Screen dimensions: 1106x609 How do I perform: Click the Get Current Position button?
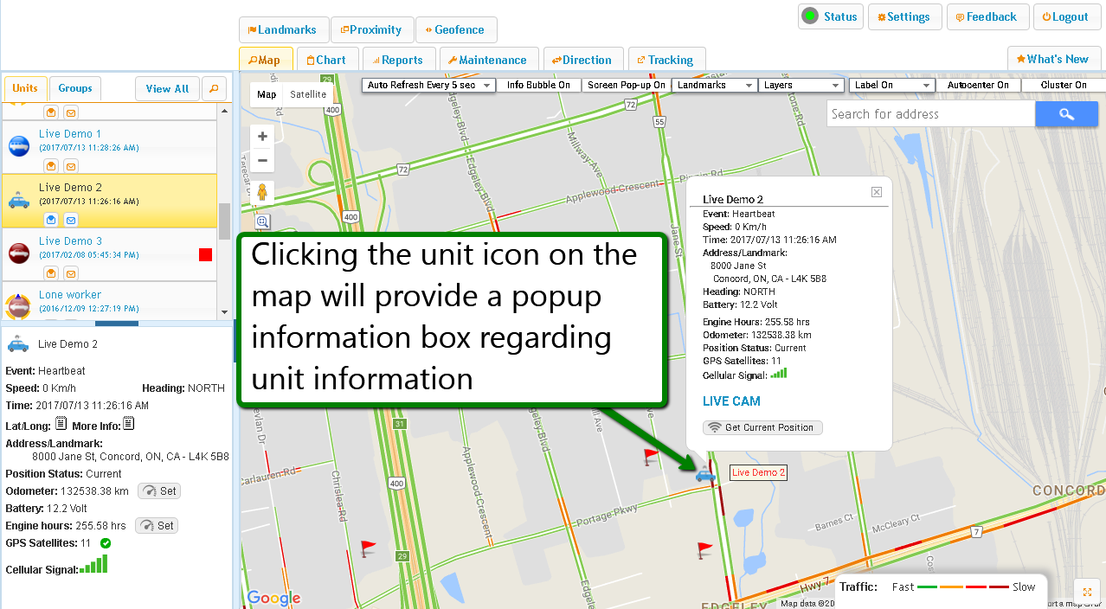pyautogui.click(x=762, y=427)
